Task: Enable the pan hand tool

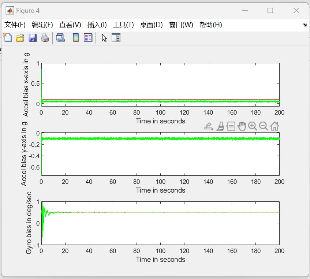Action: click(x=242, y=126)
